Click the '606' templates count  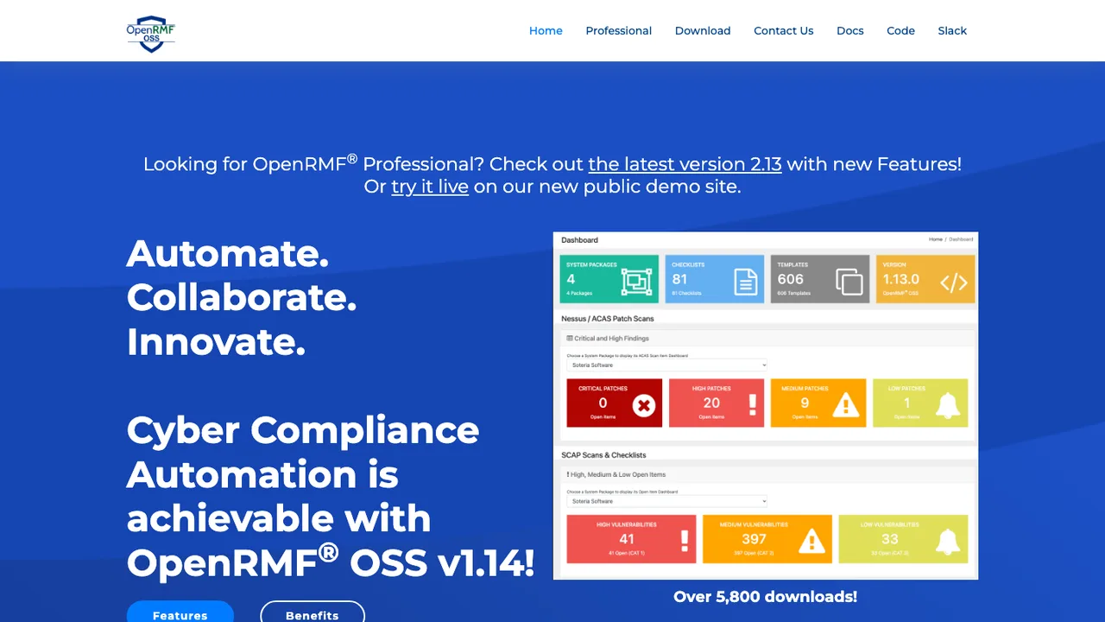(790, 279)
